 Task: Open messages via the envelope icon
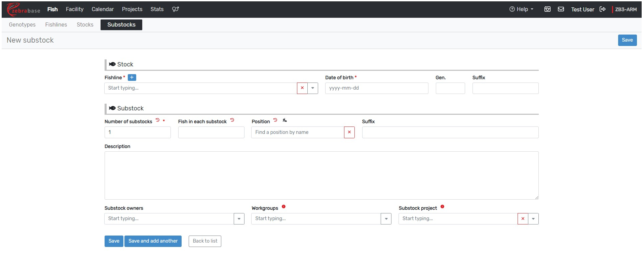pos(561,9)
